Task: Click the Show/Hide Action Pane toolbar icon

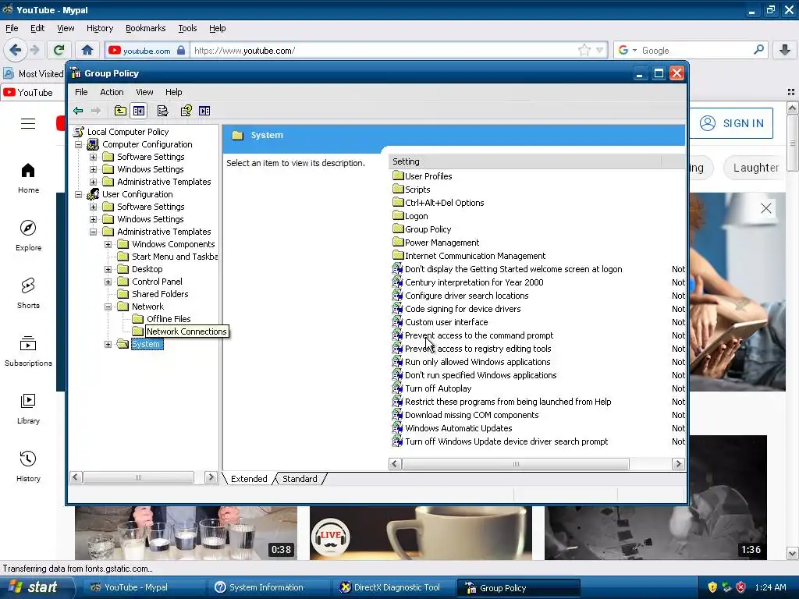Action: coord(204,111)
